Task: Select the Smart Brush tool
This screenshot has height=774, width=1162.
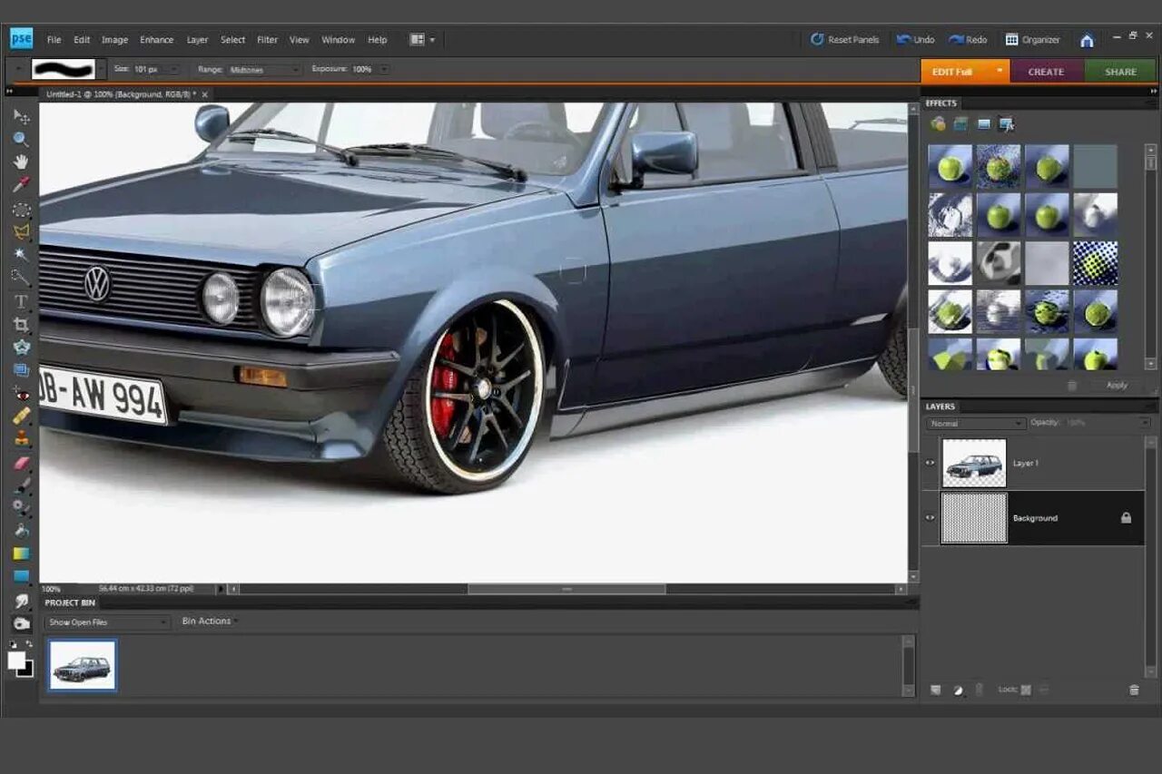Action: click(x=21, y=508)
